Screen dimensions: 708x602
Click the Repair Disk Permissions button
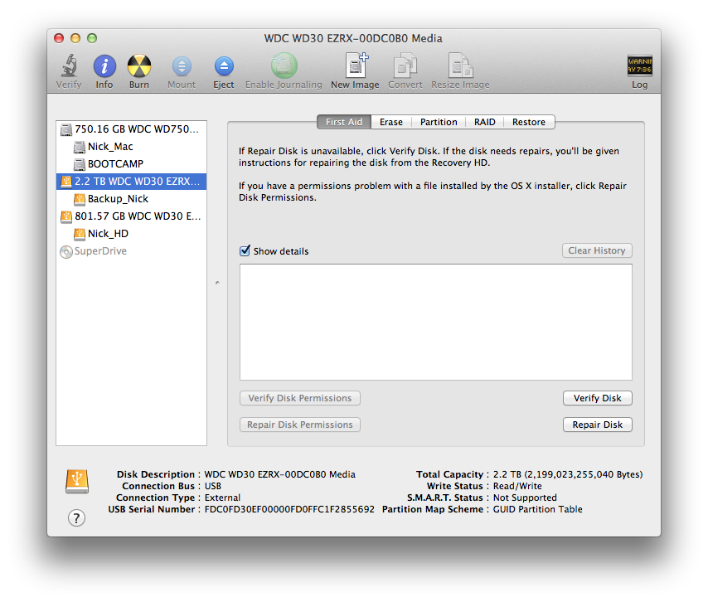tap(300, 425)
